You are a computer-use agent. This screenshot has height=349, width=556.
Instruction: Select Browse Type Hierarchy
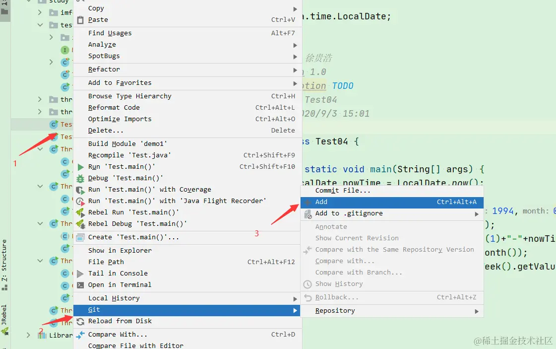[x=187, y=96]
